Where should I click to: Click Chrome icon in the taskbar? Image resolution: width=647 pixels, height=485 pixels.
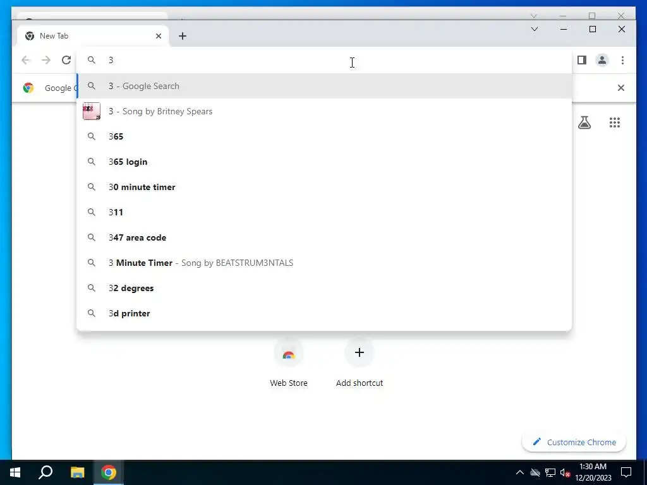click(x=109, y=472)
